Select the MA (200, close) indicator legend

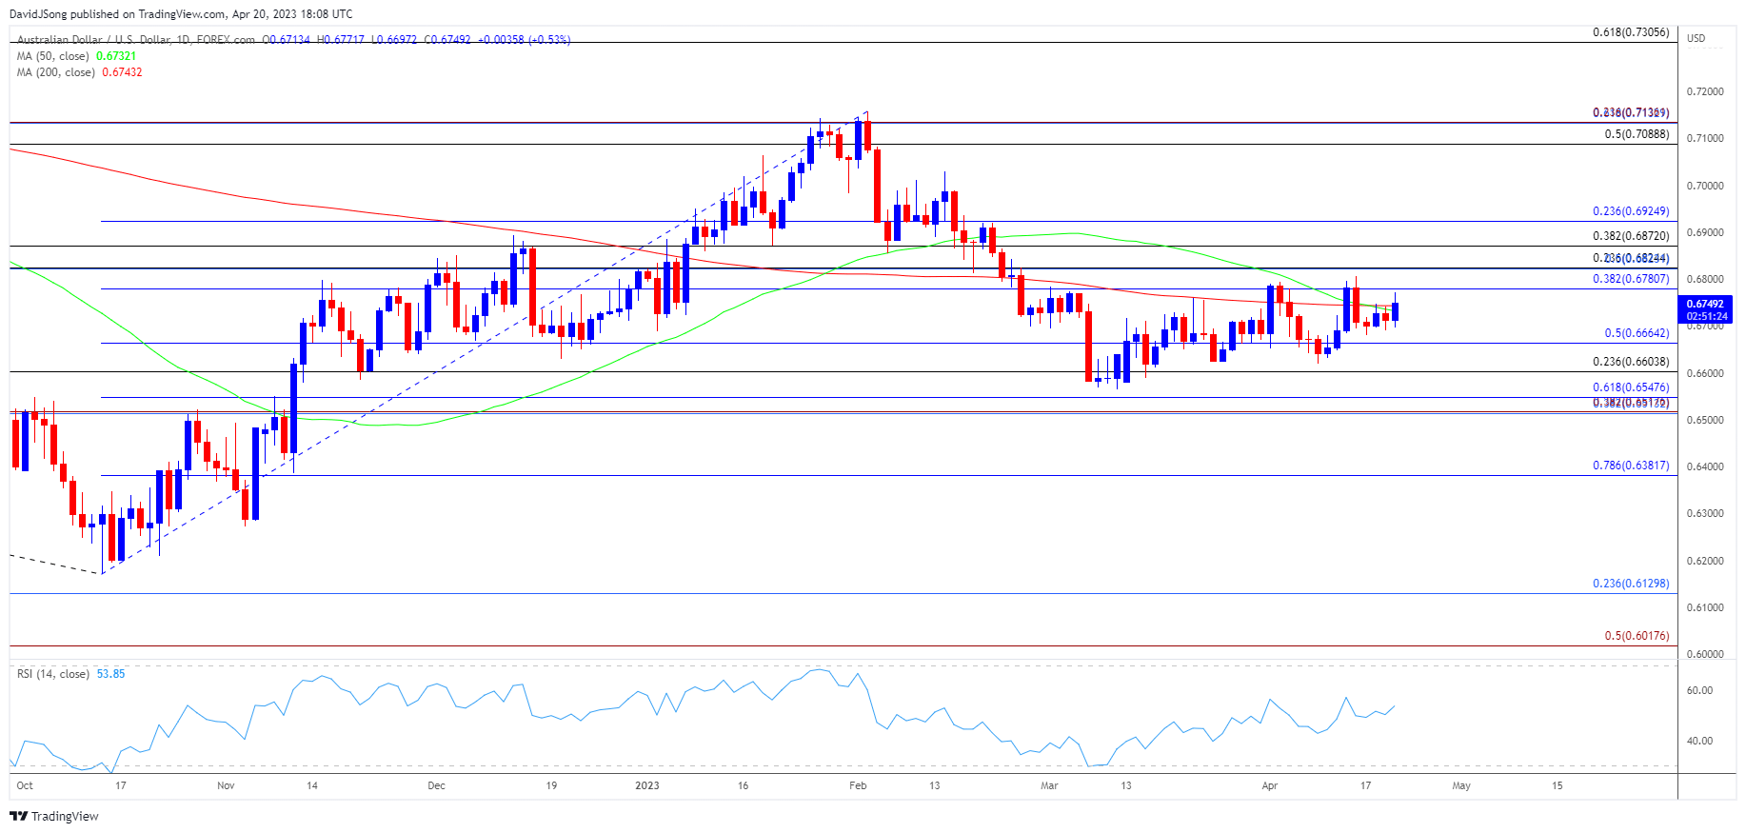point(55,72)
